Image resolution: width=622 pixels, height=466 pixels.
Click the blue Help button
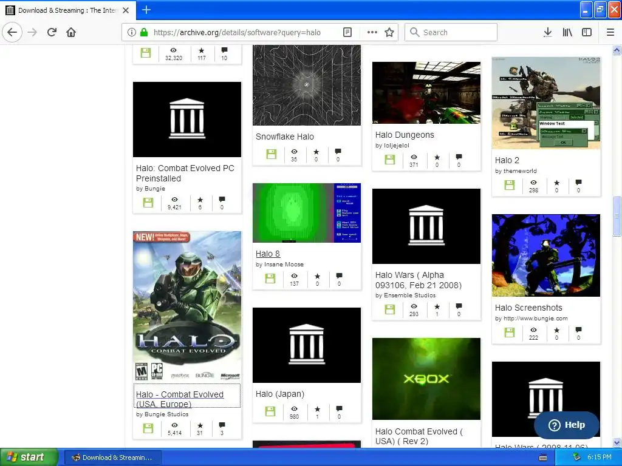coord(566,425)
